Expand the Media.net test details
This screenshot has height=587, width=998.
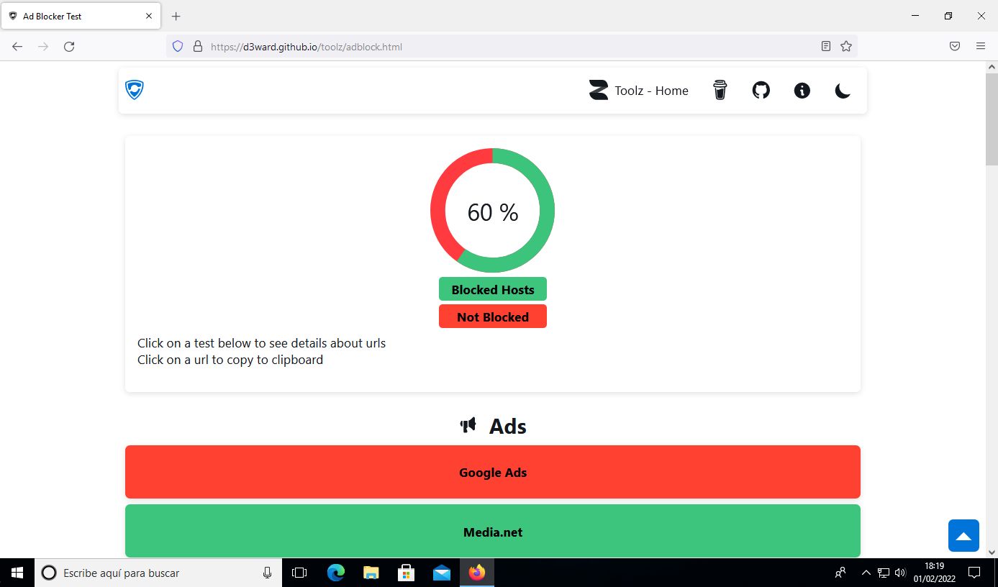point(492,532)
